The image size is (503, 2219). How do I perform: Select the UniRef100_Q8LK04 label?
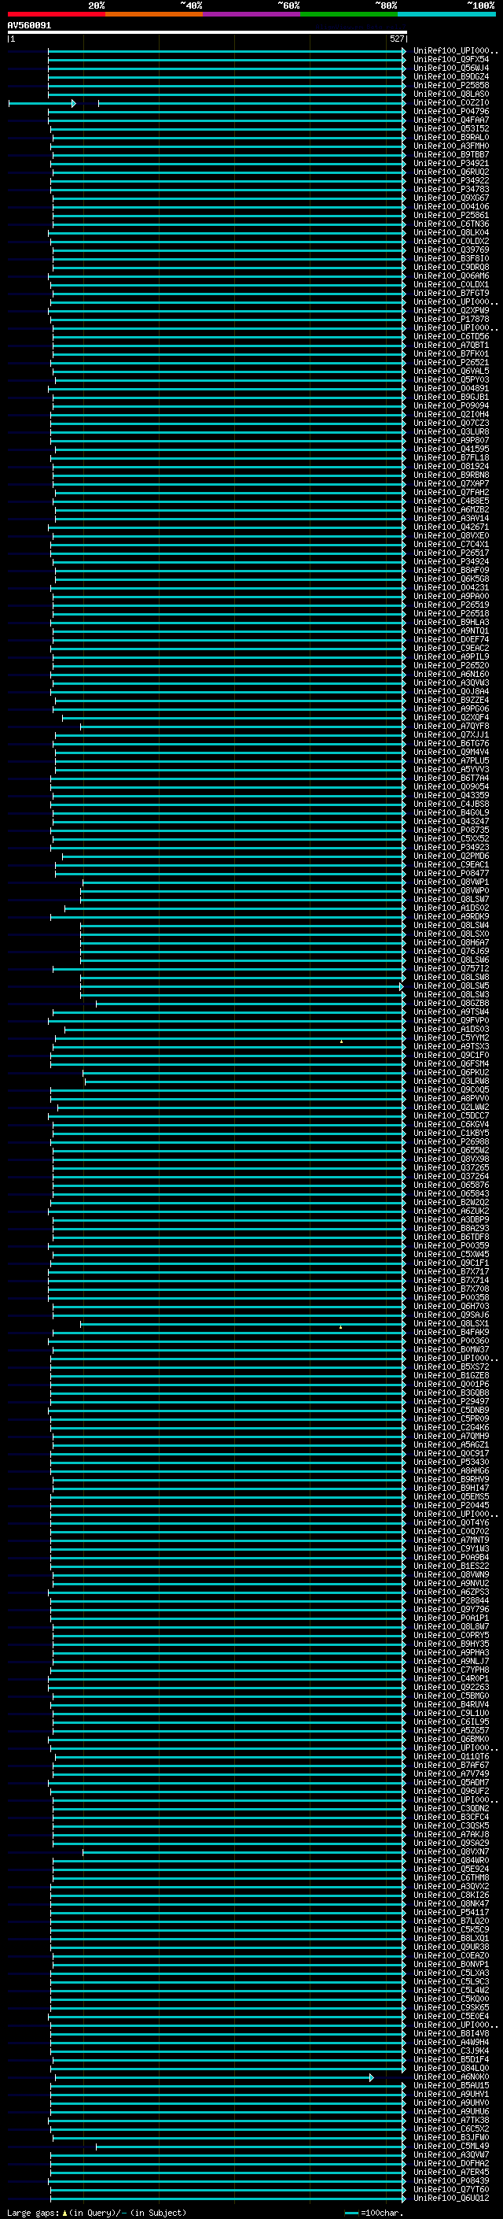tap(450, 232)
